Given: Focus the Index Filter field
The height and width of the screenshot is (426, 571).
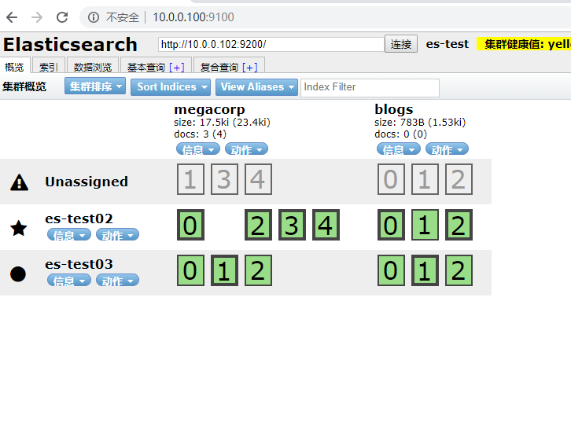Looking at the screenshot, I should [370, 88].
